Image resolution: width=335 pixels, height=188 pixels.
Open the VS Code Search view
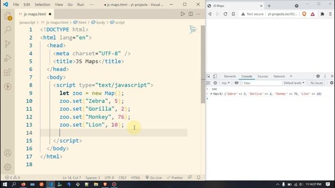[8, 29]
